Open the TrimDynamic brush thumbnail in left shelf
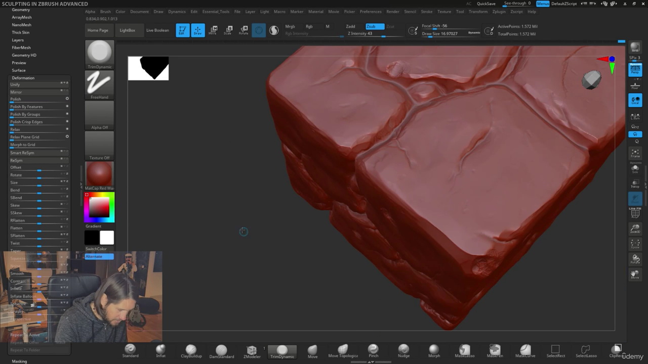648x364 pixels. pos(99,55)
